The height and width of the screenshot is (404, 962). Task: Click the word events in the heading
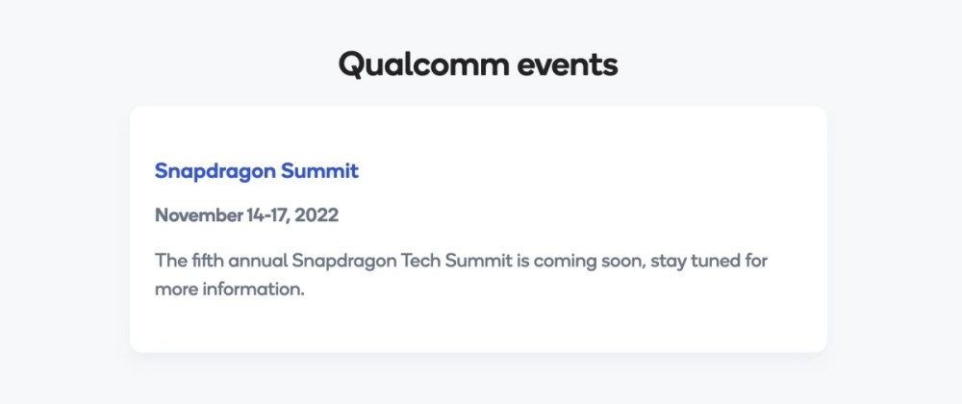[568, 65]
